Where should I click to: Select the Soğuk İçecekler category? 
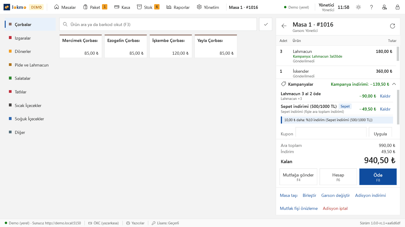coord(30,119)
